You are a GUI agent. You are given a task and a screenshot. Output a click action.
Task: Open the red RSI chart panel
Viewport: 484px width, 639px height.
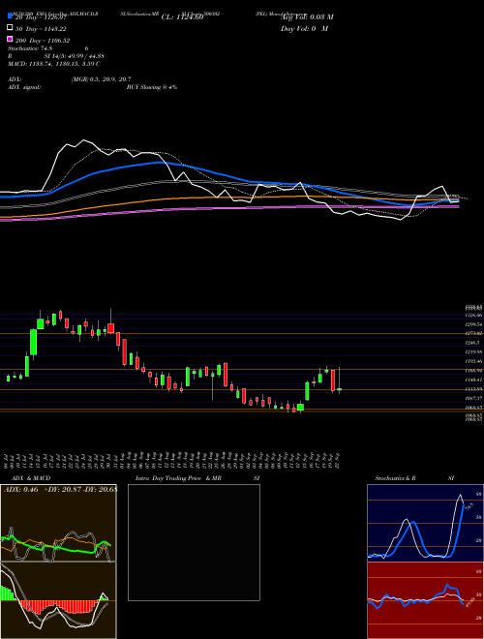(x=425, y=600)
